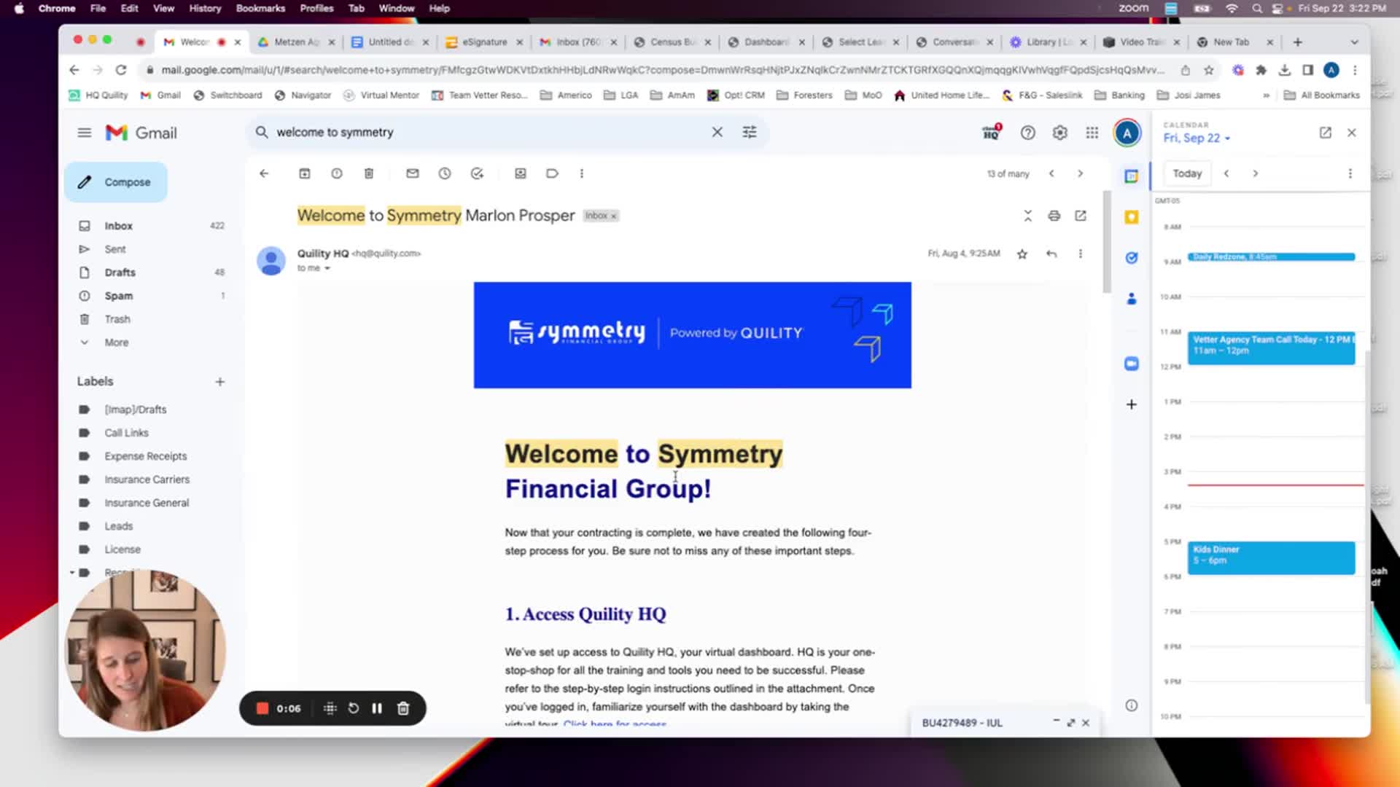The image size is (1400, 787).
Task: Open Chrome History menu
Action: click(x=205, y=9)
